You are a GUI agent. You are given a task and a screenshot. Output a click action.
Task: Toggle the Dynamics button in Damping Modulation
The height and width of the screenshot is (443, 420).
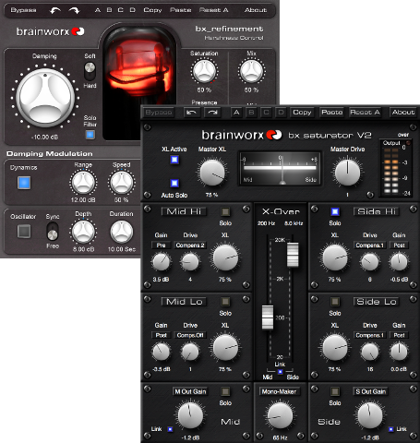coord(24,183)
